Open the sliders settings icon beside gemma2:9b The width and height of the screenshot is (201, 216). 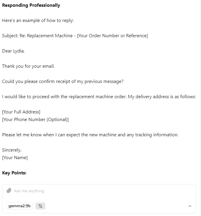pos(40,206)
